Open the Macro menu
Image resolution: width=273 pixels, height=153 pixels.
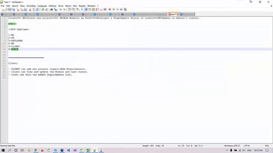click(68, 6)
